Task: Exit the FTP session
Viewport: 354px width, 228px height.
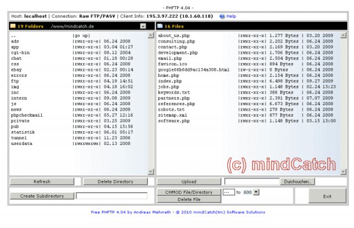Action: click(327, 196)
